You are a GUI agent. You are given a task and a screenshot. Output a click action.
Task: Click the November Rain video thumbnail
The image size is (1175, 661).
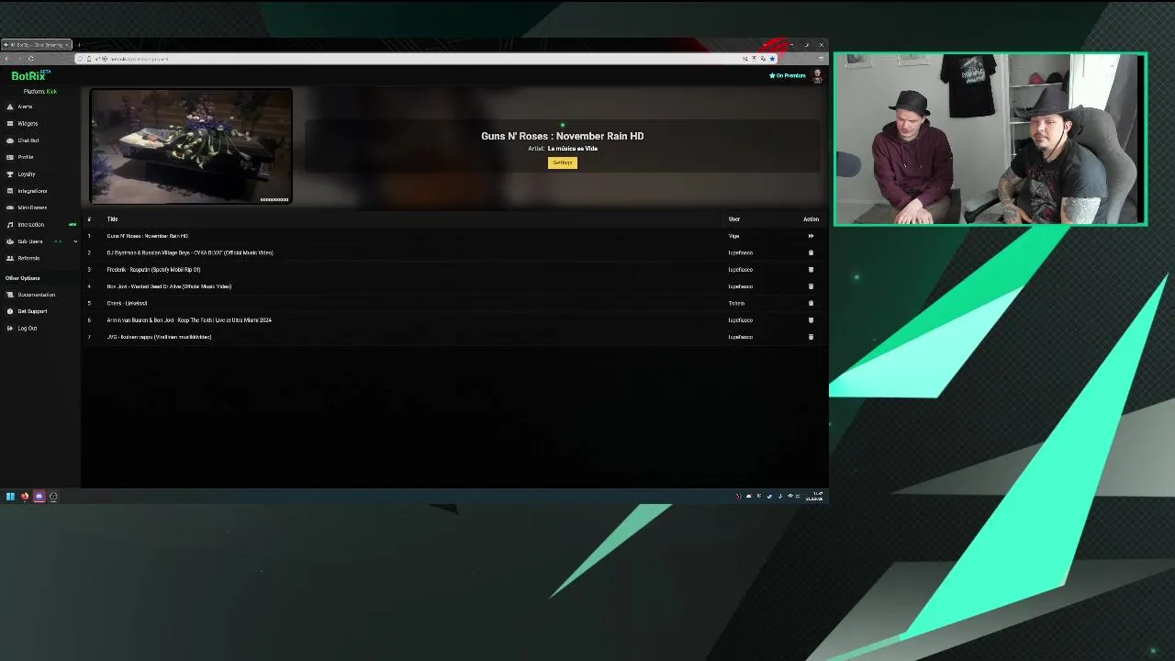pyautogui.click(x=191, y=146)
